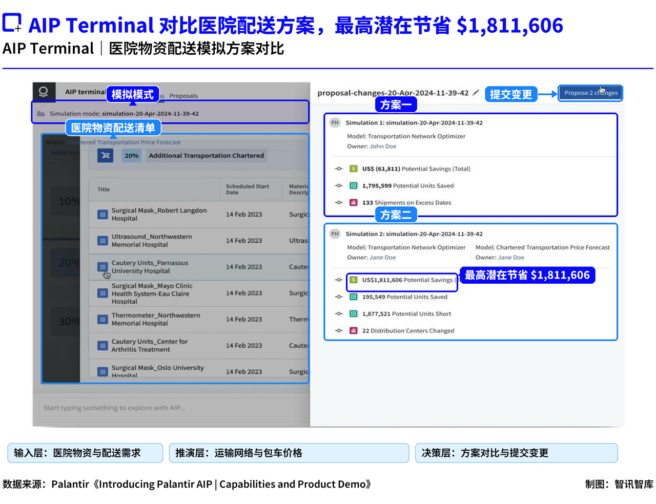Select the Surgical Mask_Mayo Clinic row icon
Viewport: 656px width, 504px height.
[x=102, y=293]
